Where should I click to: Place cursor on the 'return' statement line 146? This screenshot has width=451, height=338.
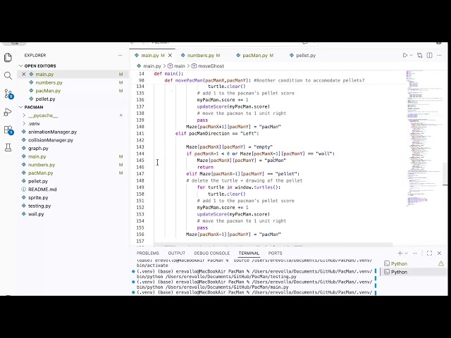click(x=205, y=167)
